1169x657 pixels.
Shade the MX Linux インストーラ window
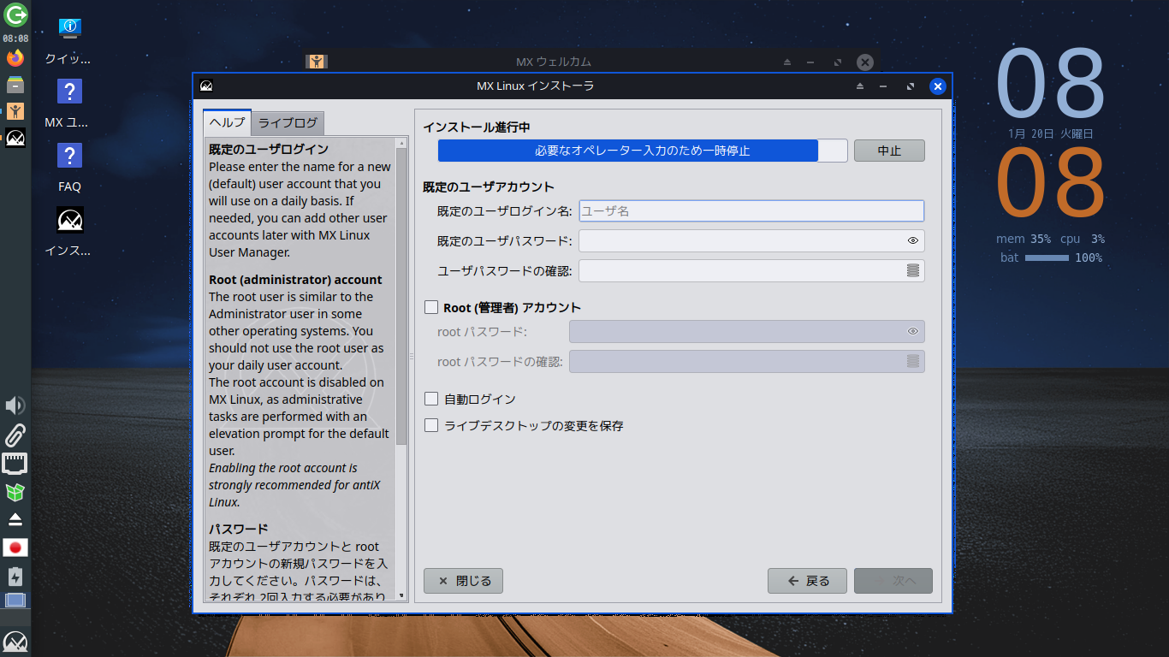(860, 86)
